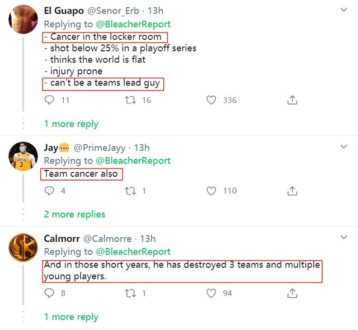
Task: Like Jay's tweet with 110 likes
Action: [211, 191]
